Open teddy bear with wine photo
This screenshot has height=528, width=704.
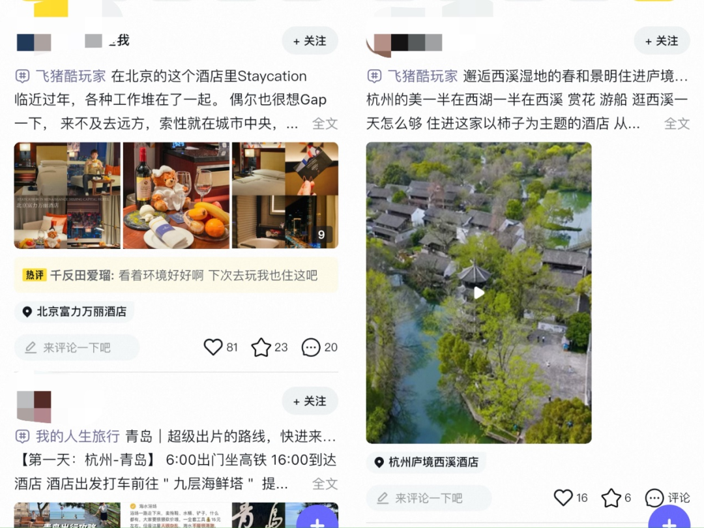[x=176, y=196]
